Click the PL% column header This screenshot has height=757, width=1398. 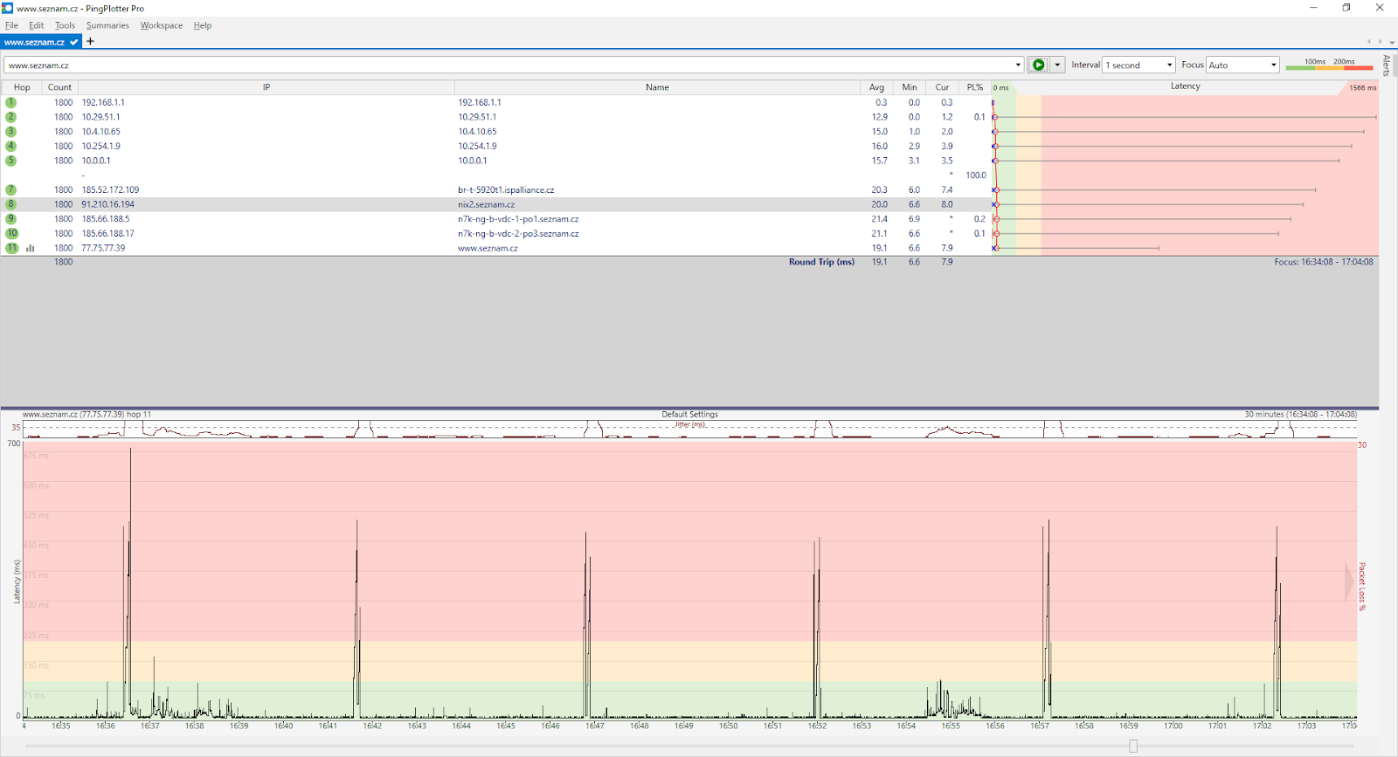pos(975,87)
